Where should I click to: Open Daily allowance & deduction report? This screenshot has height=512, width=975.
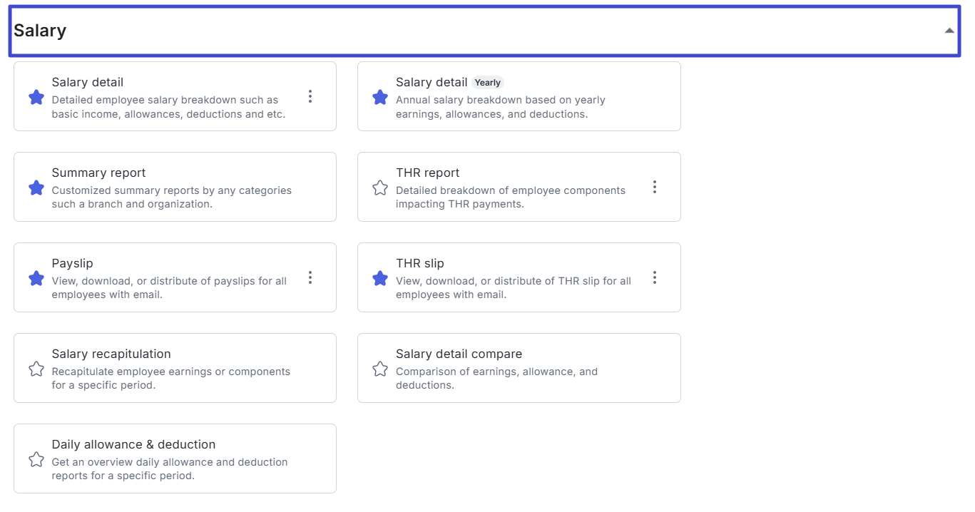coord(133,444)
